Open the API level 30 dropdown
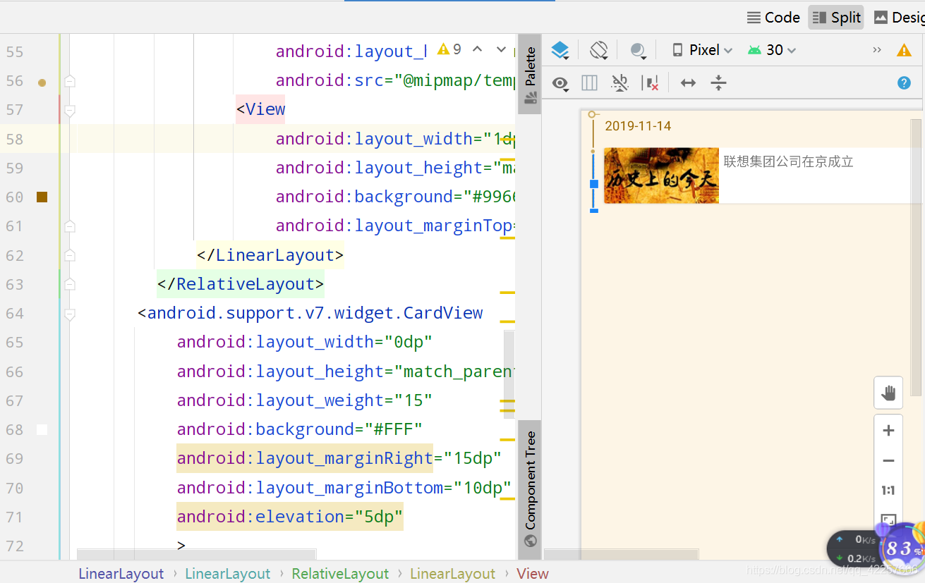Screen dimensions: 925x583 773,50
